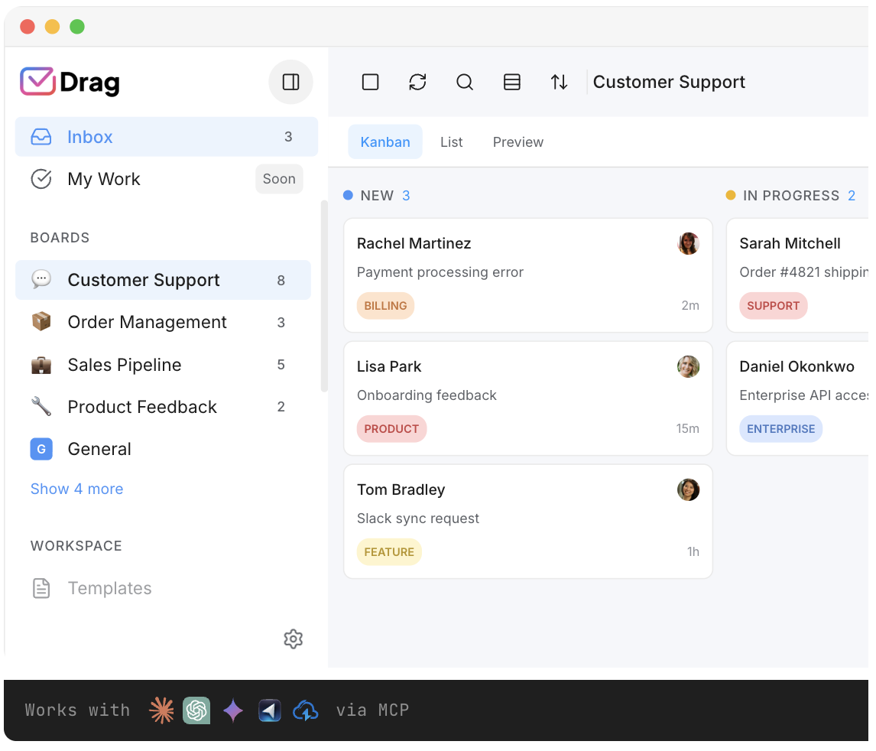Image resolution: width=876 pixels, height=751 pixels.
Task: Open settings with the gear icon
Action: click(x=293, y=639)
